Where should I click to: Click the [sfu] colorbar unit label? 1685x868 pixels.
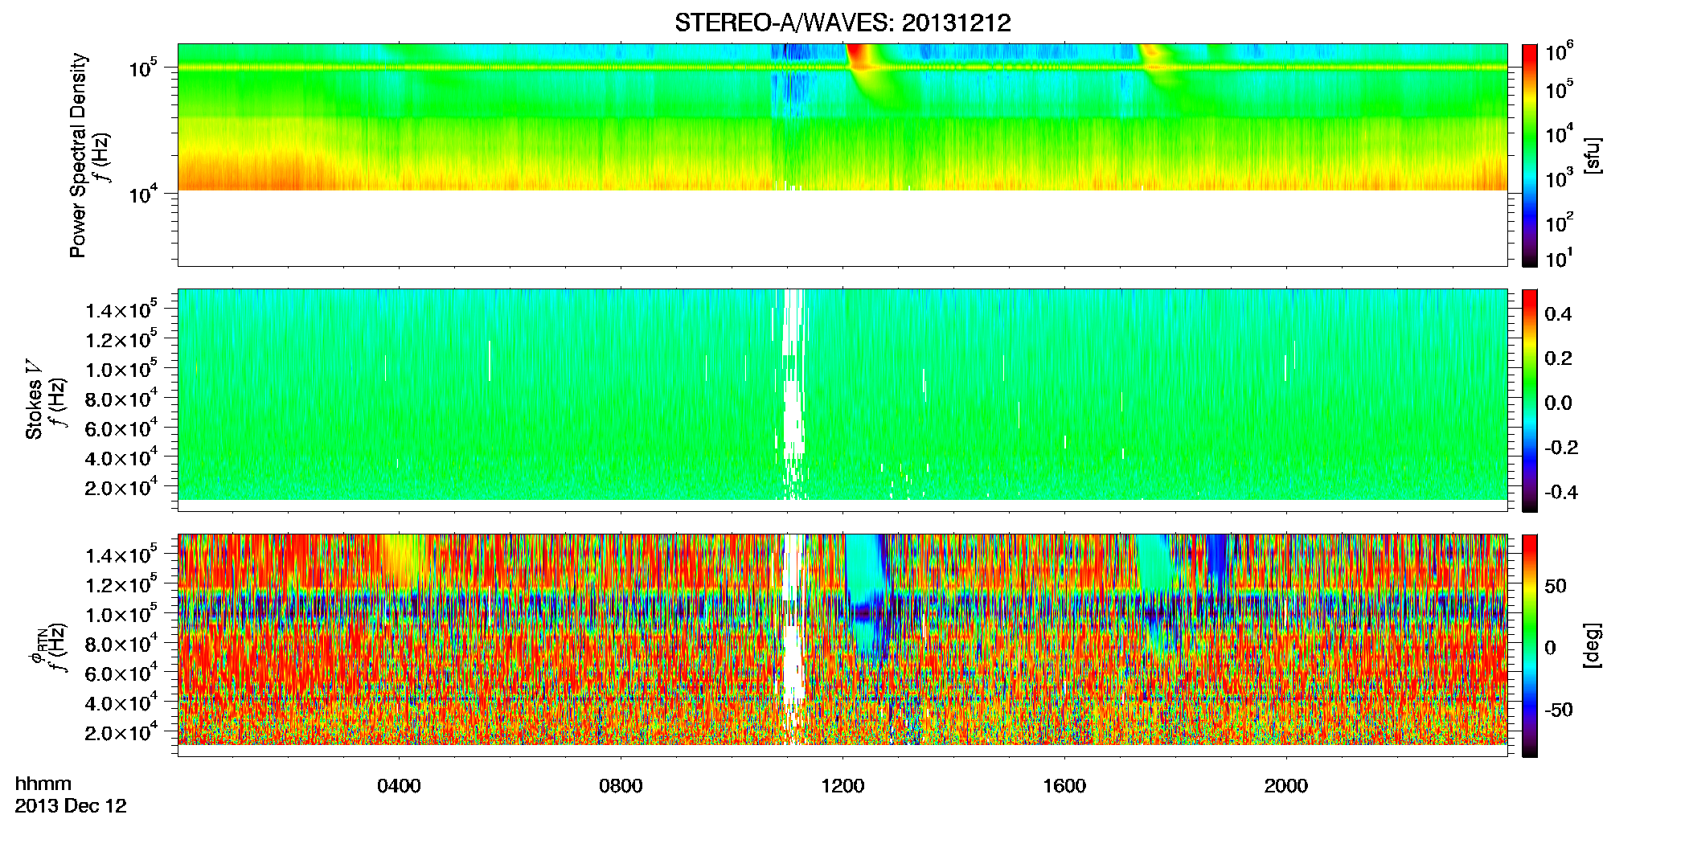pyautogui.click(x=1593, y=155)
